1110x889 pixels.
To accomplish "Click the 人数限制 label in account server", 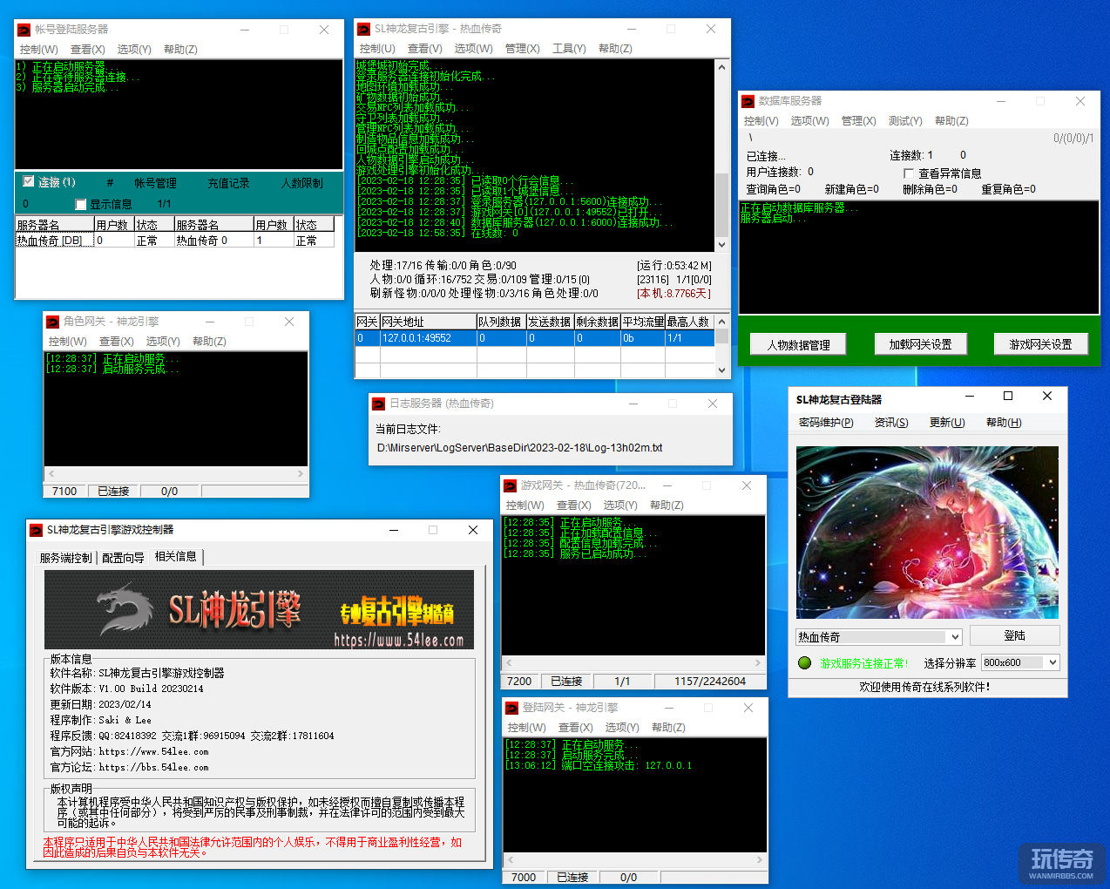I will click(301, 183).
